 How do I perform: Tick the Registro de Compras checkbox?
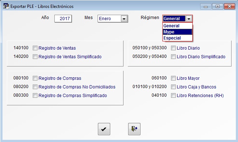point(35,78)
